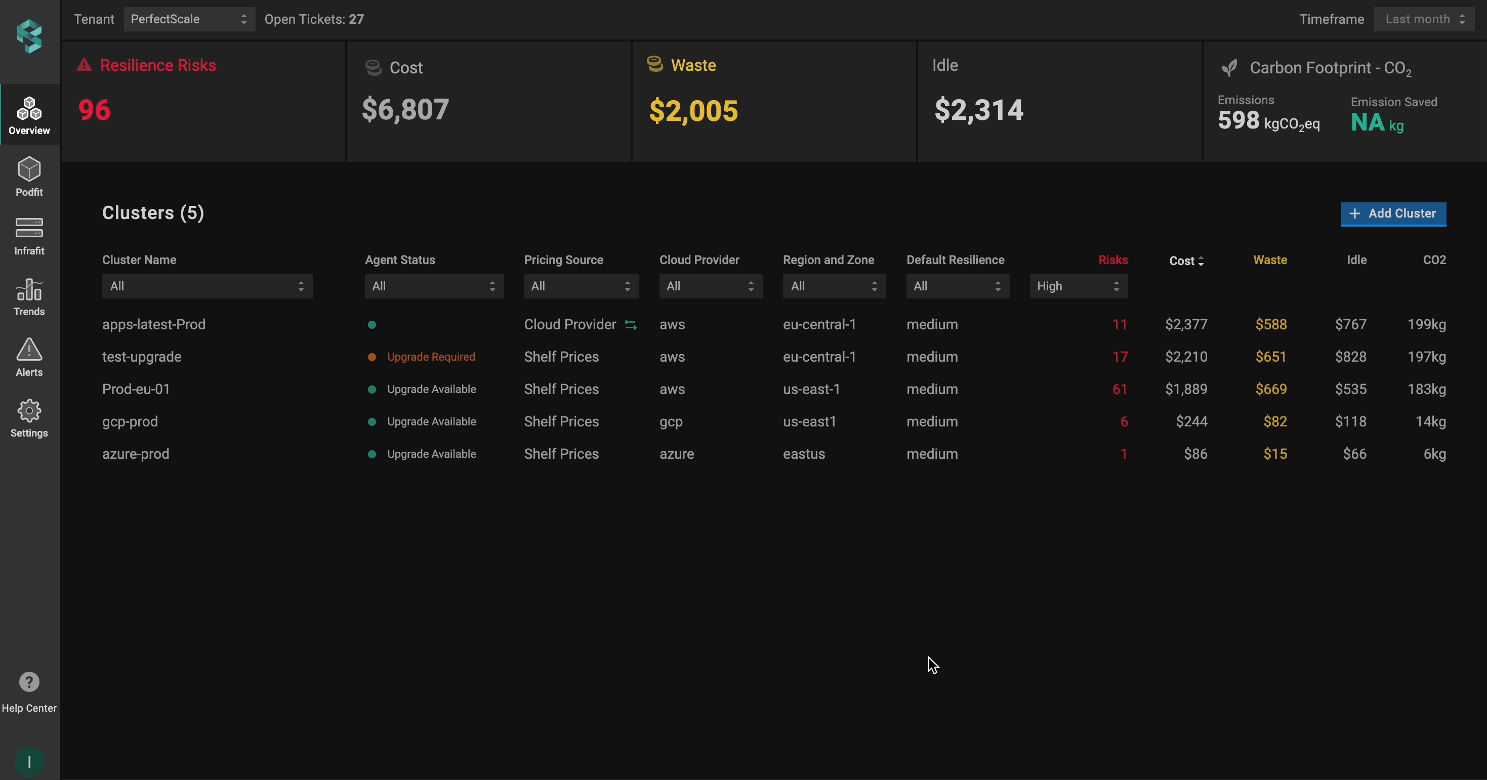The height and width of the screenshot is (780, 1487).
Task: Open the Tenant PerfectScale dropdown
Action: pyautogui.click(x=189, y=19)
